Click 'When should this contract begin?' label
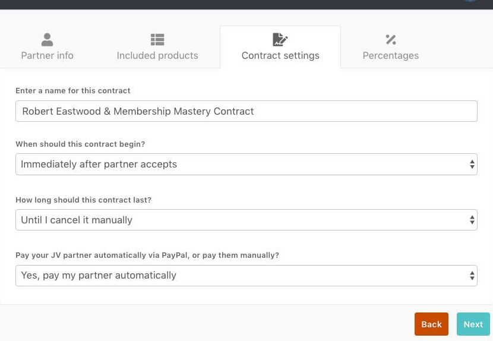 tap(80, 144)
